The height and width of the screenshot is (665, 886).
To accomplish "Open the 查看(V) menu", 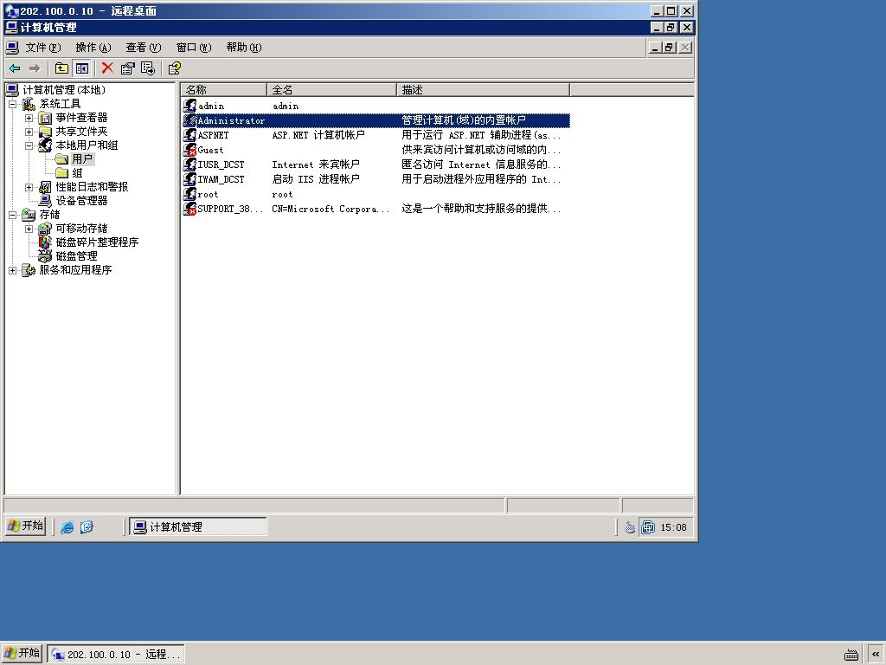I will point(144,48).
